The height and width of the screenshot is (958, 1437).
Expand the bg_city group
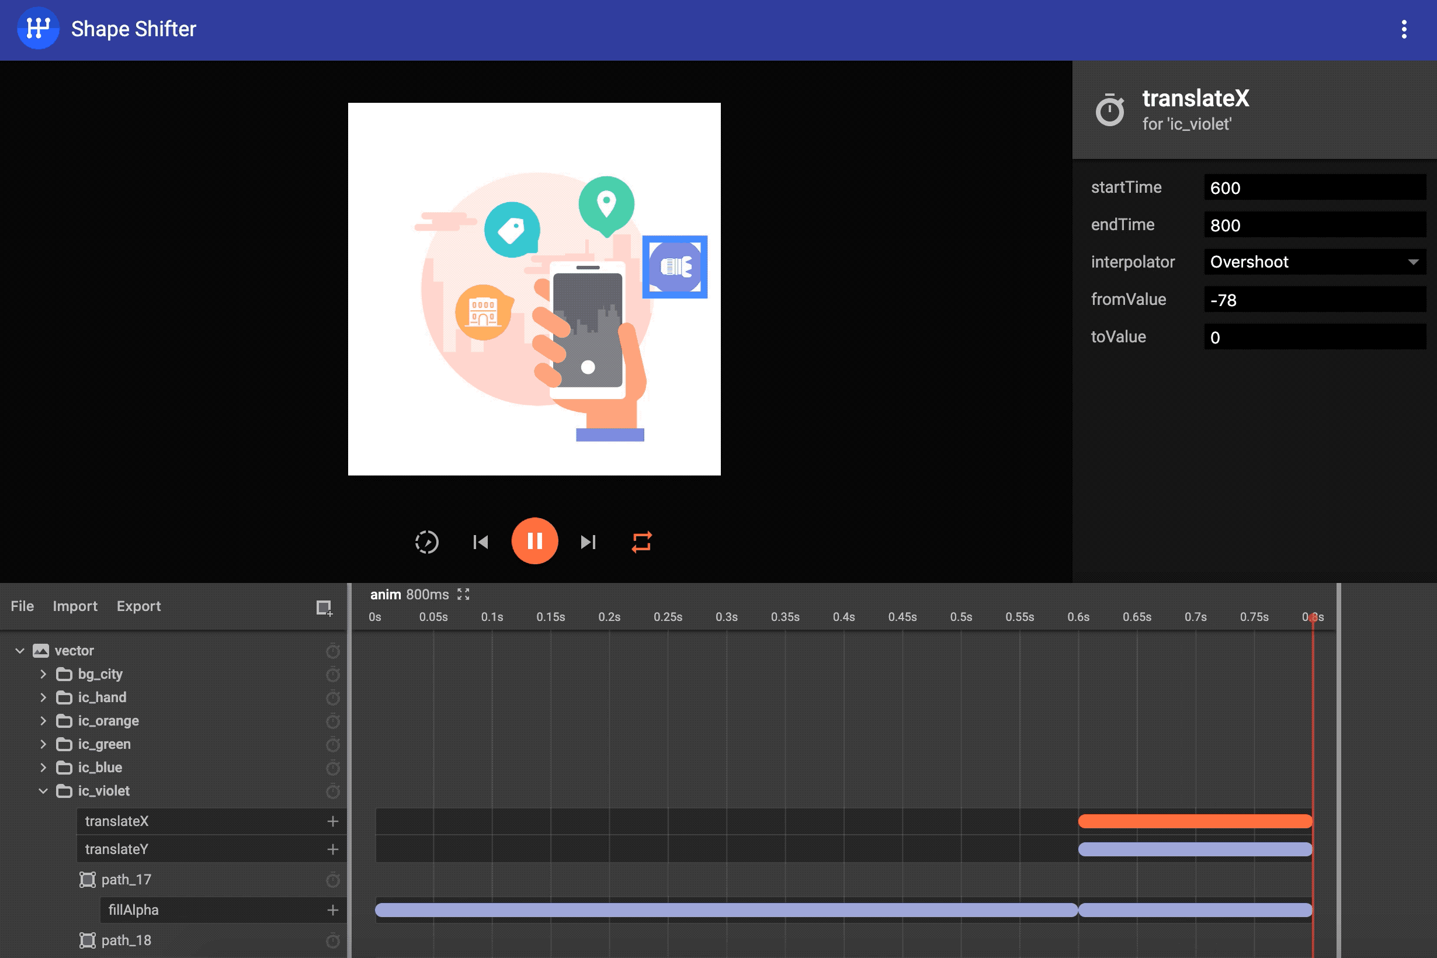click(43, 674)
